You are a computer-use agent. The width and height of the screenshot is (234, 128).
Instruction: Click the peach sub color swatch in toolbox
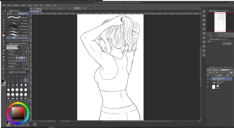(4, 83)
